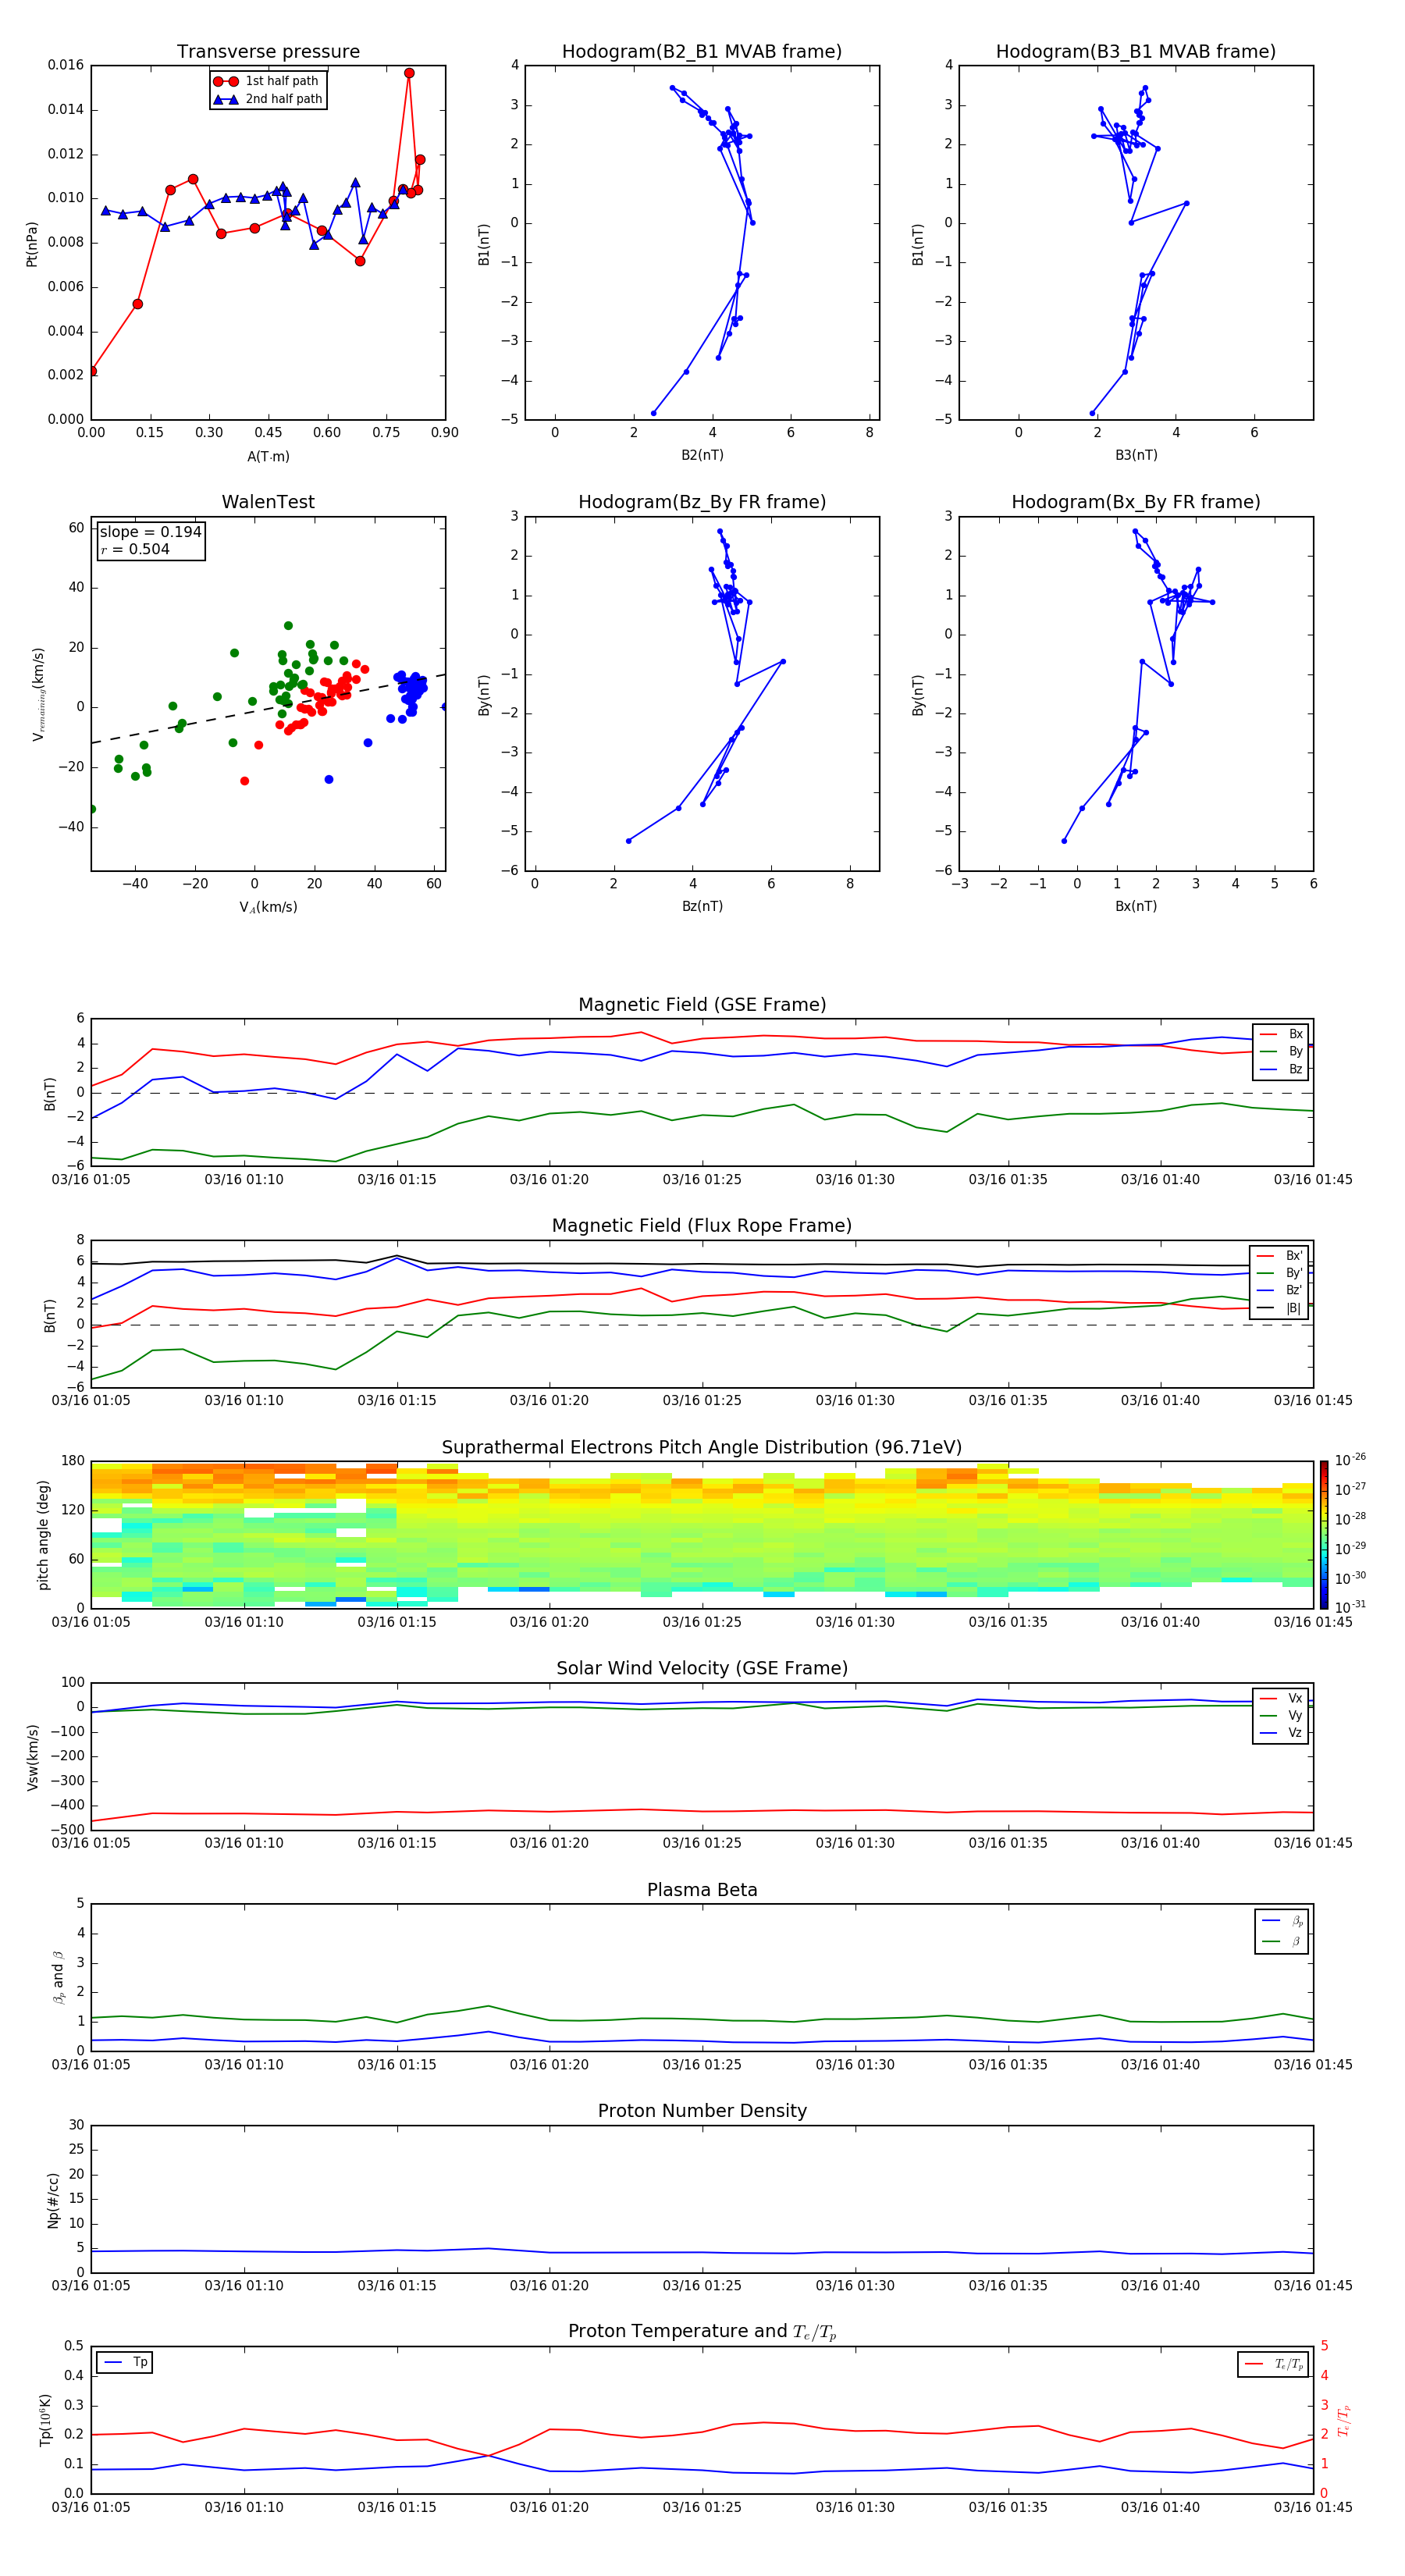Click the 'r = 0.504' annotation
The height and width of the screenshot is (2576, 1405).
[x=135, y=549]
